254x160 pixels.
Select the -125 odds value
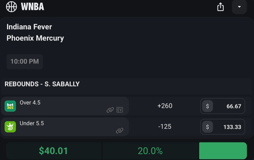[164, 127]
